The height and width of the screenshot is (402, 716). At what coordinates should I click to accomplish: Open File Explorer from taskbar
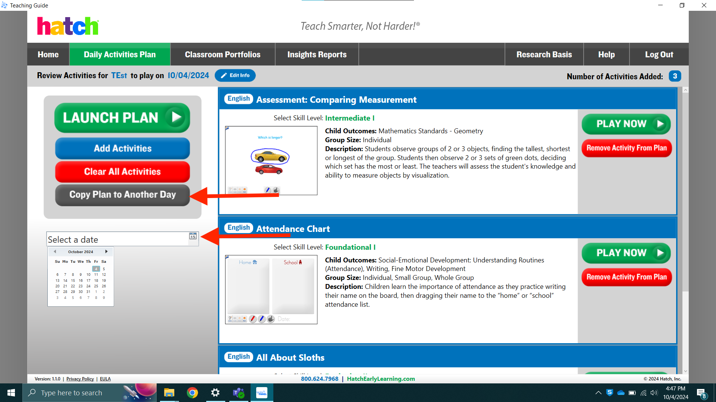(x=169, y=393)
